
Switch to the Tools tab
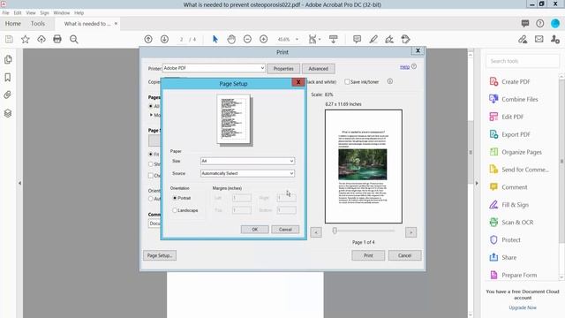click(38, 24)
